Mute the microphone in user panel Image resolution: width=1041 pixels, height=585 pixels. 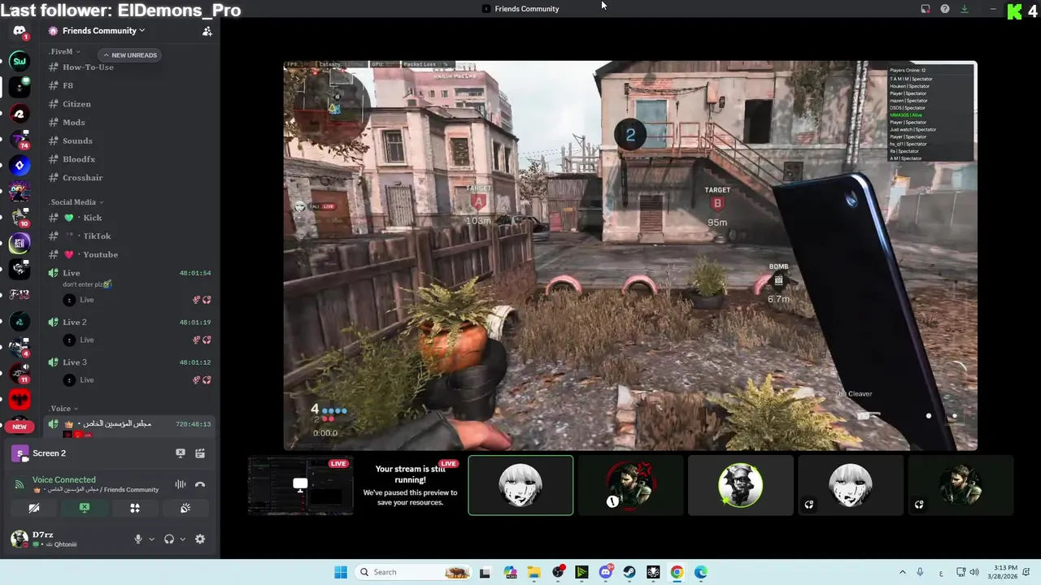point(137,539)
